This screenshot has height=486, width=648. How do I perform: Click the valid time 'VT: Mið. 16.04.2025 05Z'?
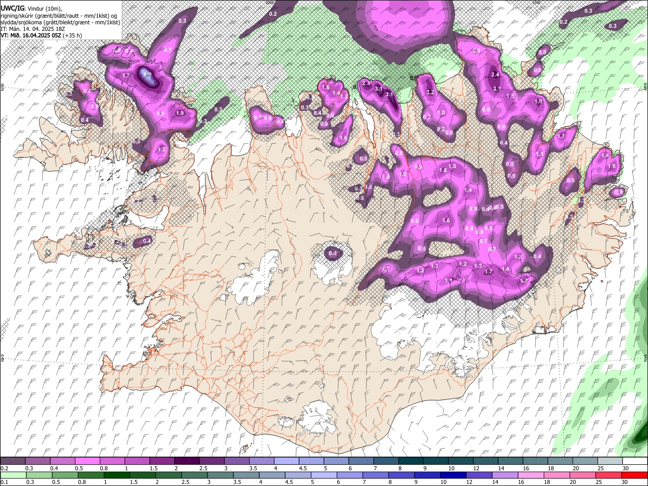31,35
